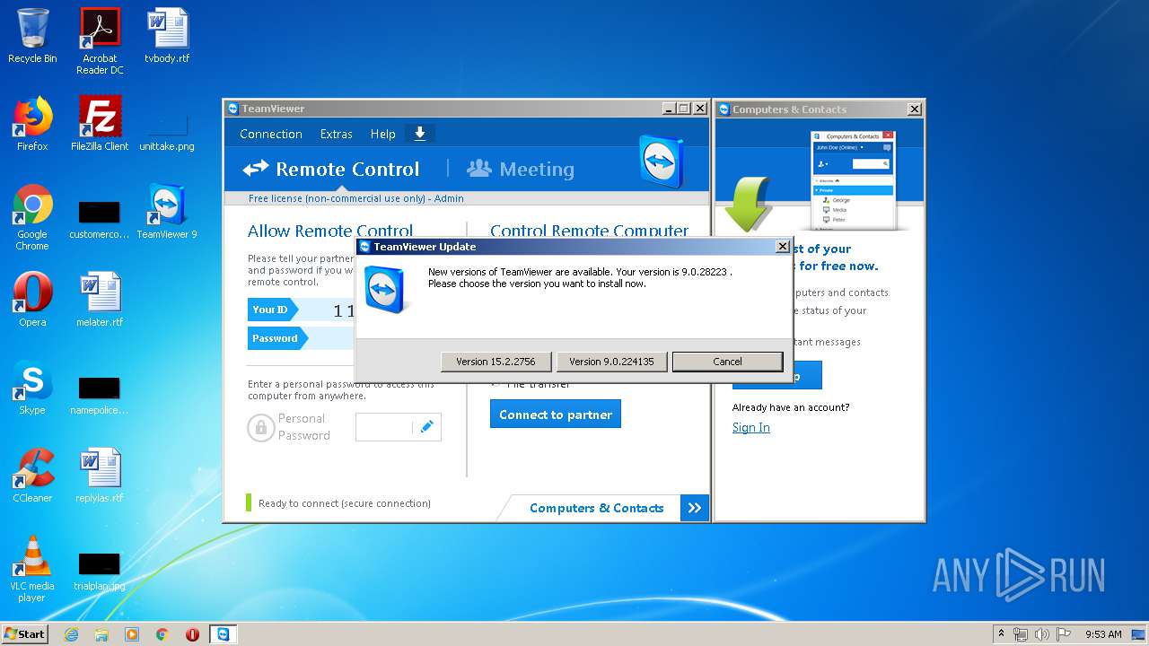Screen dimensions: 1149x646
Task: Open Firefox desktop icon
Action: pyautogui.click(x=32, y=124)
